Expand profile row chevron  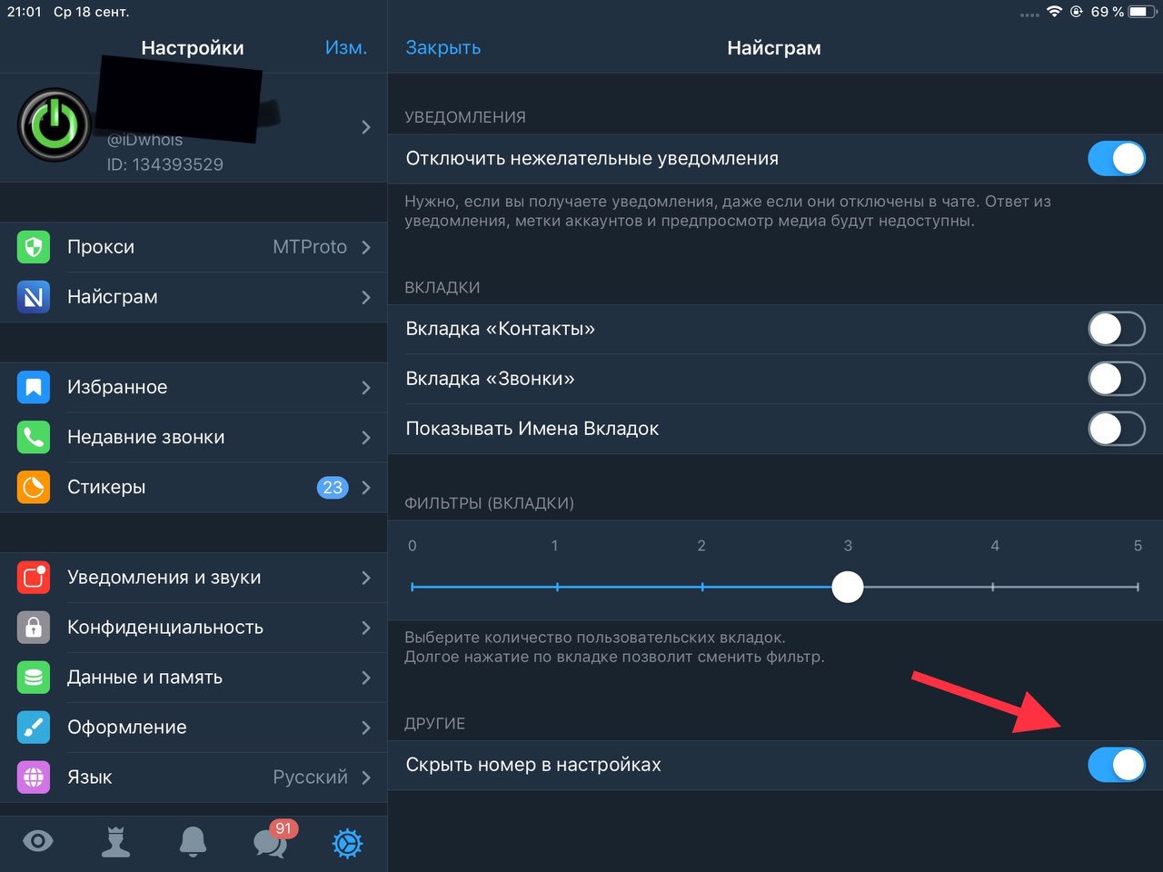tap(366, 127)
